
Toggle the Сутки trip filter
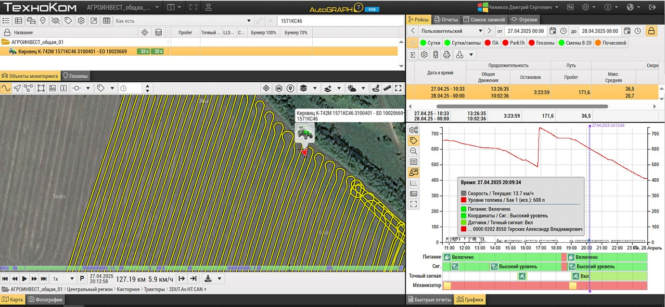430,43
